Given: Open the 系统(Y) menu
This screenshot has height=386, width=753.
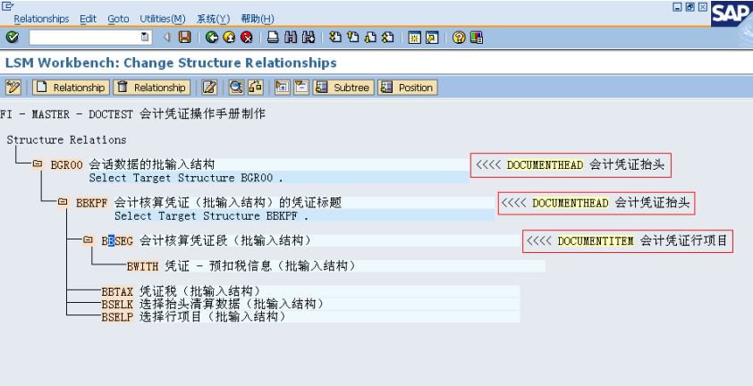Looking at the screenshot, I should click(x=213, y=19).
